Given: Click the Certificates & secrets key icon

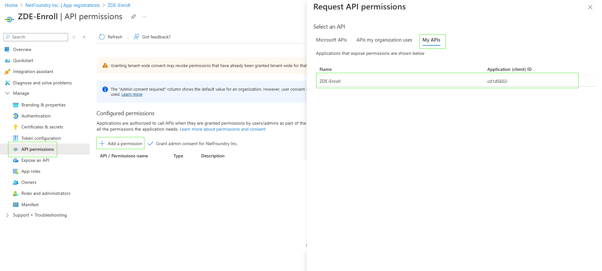Looking at the screenshot, I should (x=15, y=127).
